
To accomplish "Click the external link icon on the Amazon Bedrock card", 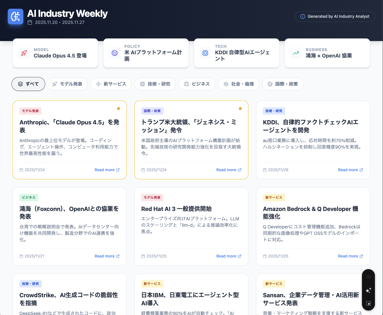I will click(x=361, y=256).
